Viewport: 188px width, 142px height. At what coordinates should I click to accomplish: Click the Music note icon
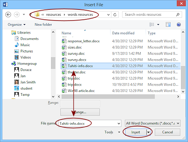(17, 45)
